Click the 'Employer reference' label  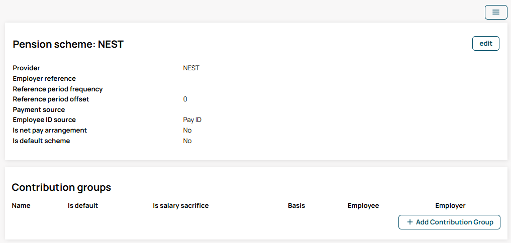(44, 78)
